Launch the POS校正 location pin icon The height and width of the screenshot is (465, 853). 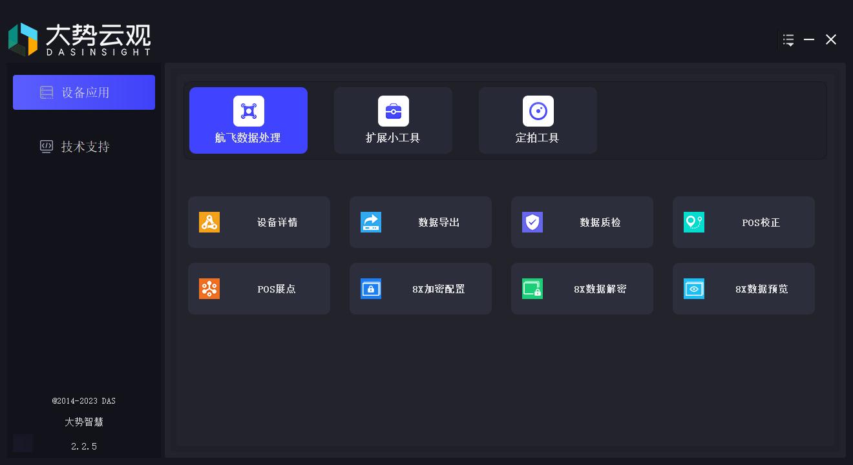pyautogui.click(x=694, y=222)
